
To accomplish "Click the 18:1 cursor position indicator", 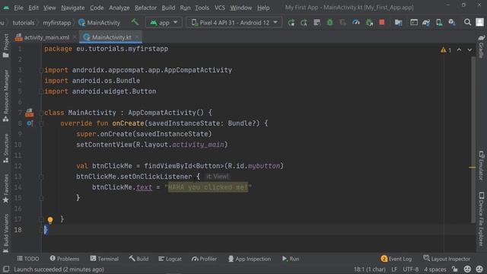I will [x=370, y=269].
